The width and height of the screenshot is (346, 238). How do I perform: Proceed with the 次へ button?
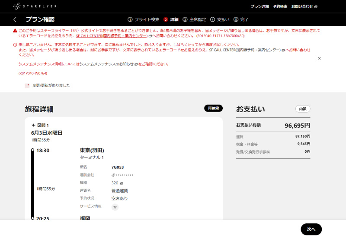tap(311, 229)
